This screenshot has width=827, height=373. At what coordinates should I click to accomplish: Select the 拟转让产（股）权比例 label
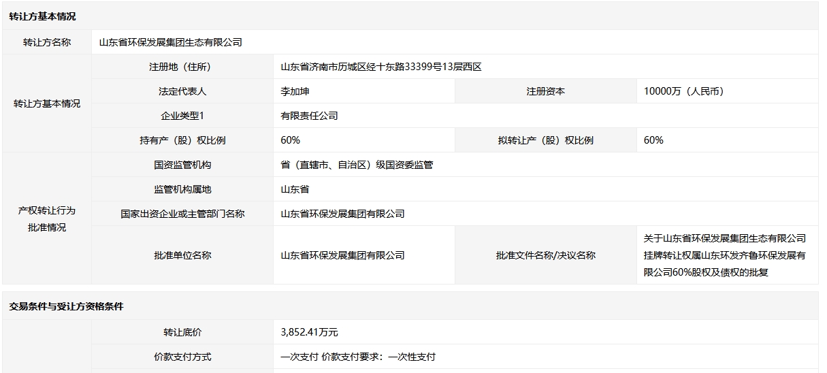click(546, 140)
